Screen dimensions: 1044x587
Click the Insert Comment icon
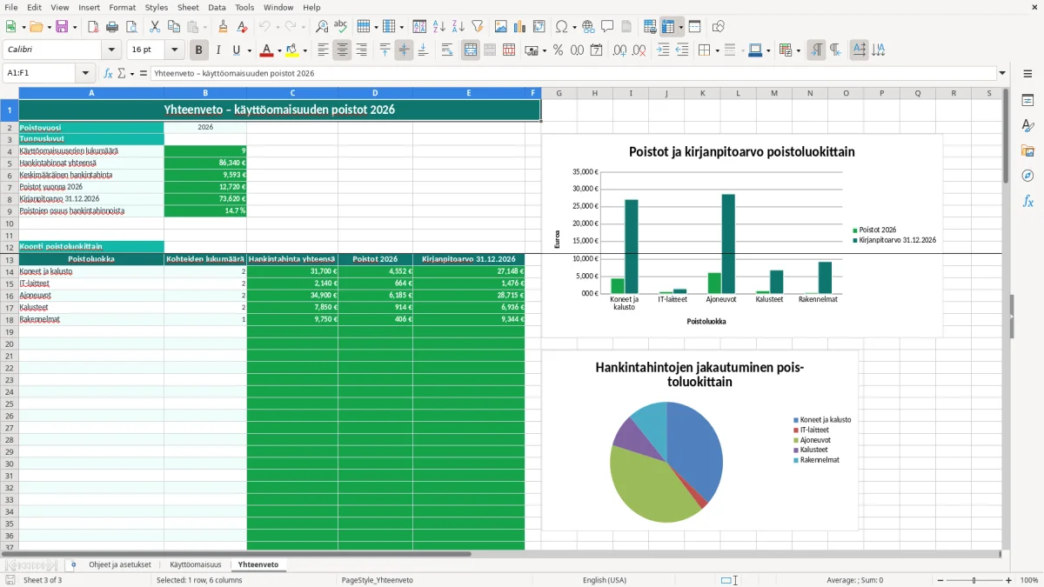pos(607,27)
